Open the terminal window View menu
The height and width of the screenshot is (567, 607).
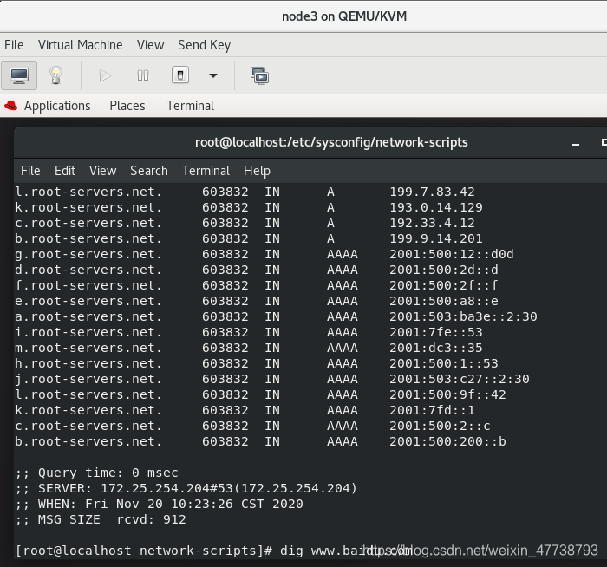[x=102, y=171]
